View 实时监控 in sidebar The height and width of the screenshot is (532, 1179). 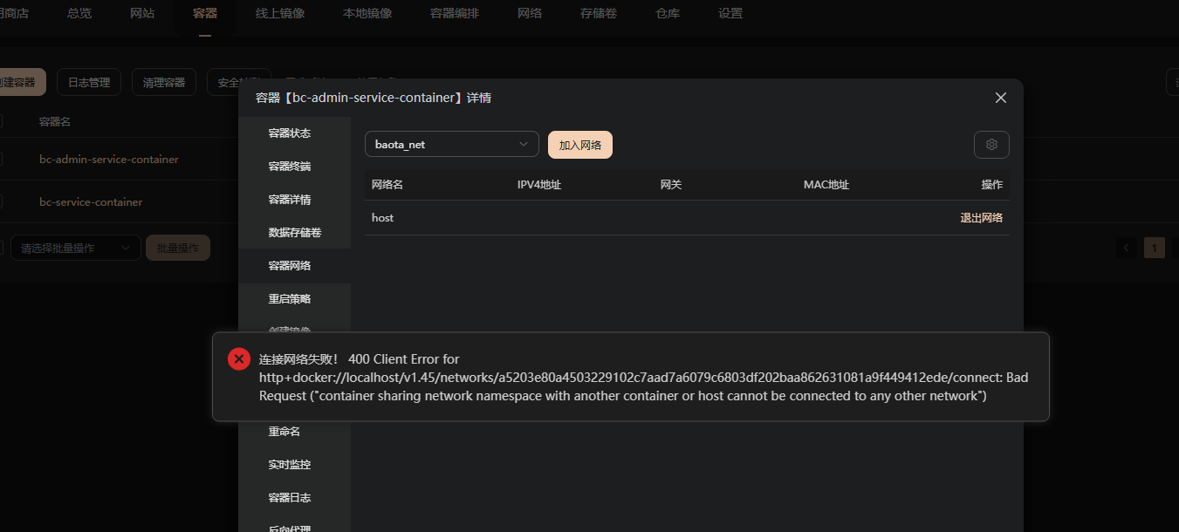click(x=290, y=465)
